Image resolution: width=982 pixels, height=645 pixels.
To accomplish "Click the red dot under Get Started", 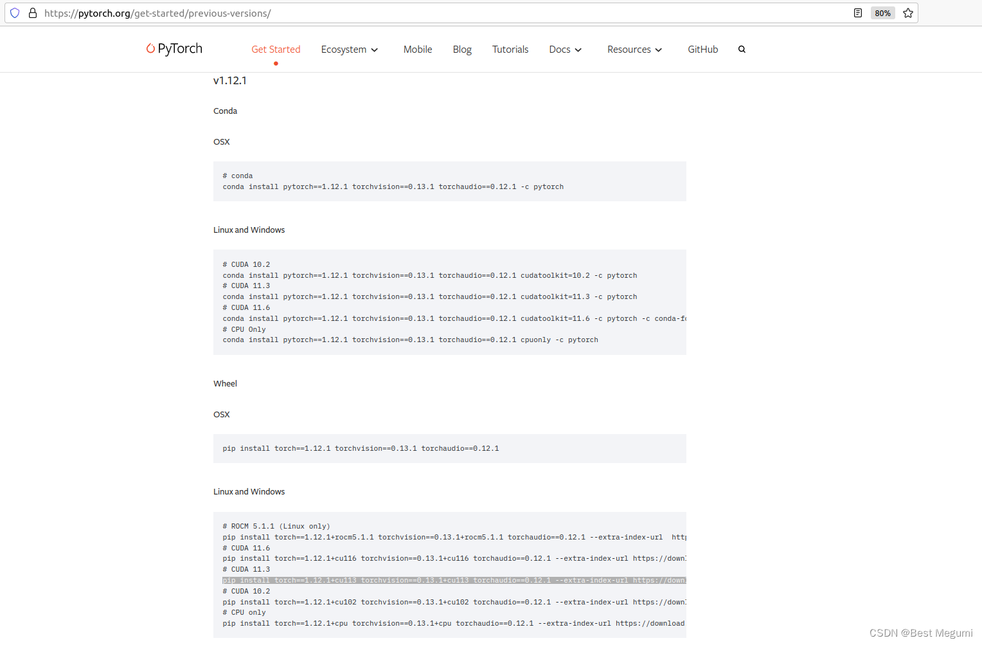I will pyautogui.click(x=276, y=64).
